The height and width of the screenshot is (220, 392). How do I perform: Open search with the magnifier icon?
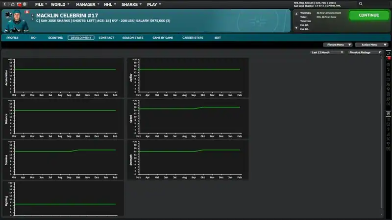coord(361,4)
